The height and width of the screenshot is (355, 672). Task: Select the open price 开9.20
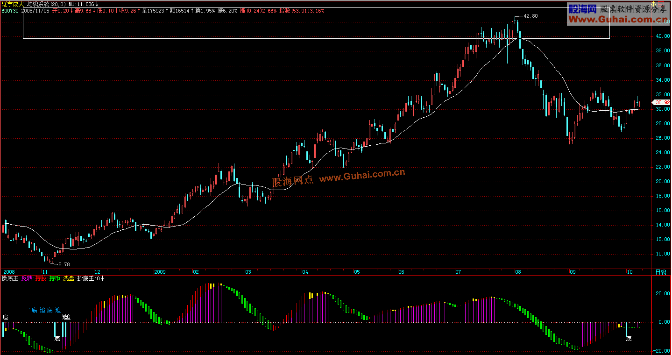tap(61, 10)
